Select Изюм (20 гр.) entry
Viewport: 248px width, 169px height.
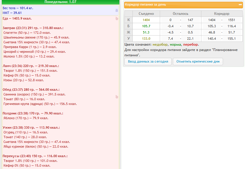coord(24,80)
